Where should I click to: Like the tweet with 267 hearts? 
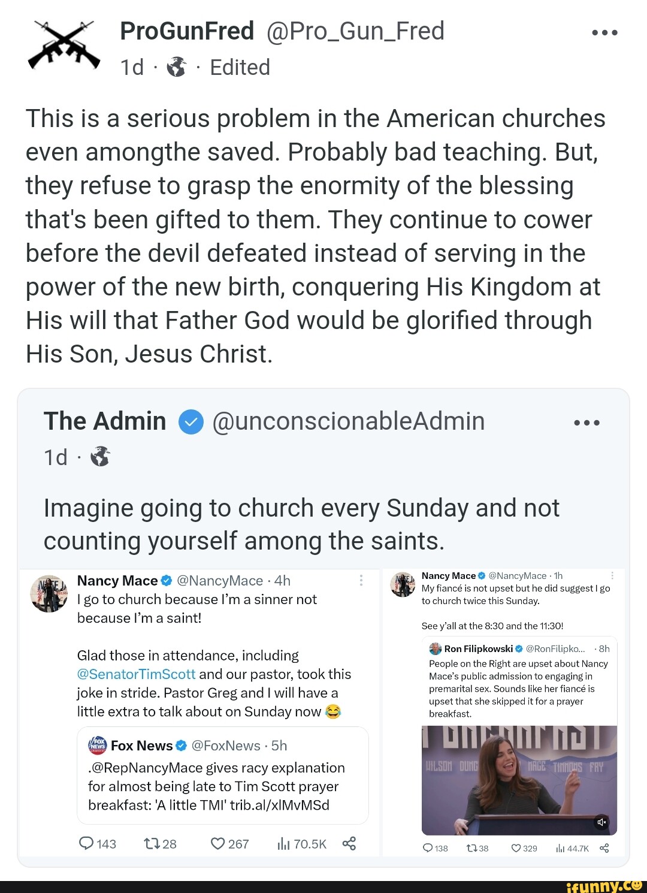[x=217, y=844]
